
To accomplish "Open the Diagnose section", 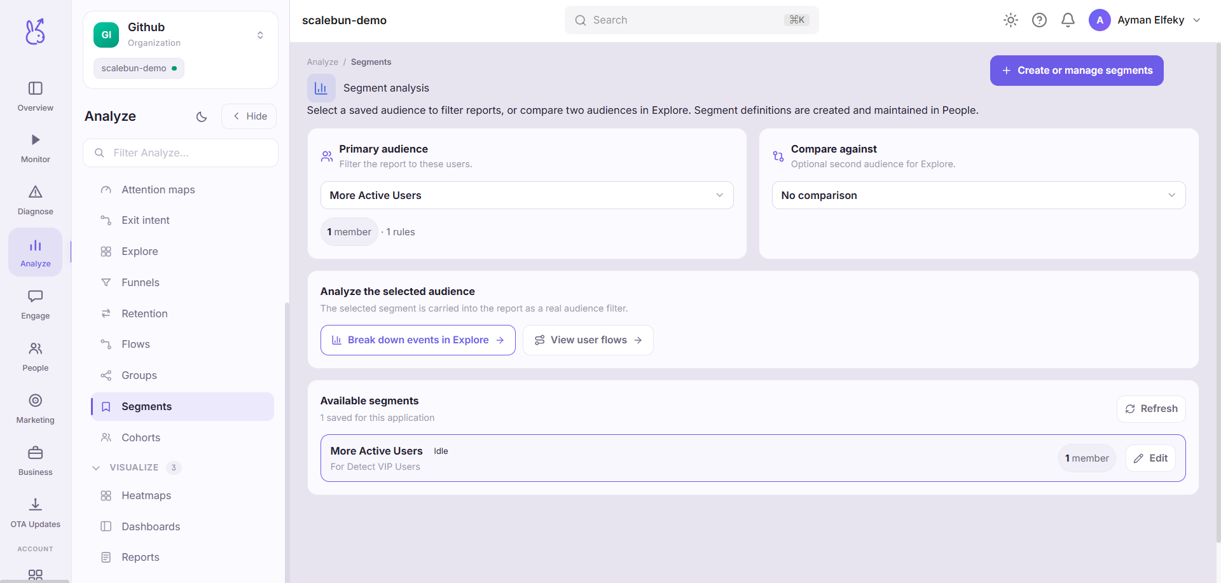I will click(36, 201).
